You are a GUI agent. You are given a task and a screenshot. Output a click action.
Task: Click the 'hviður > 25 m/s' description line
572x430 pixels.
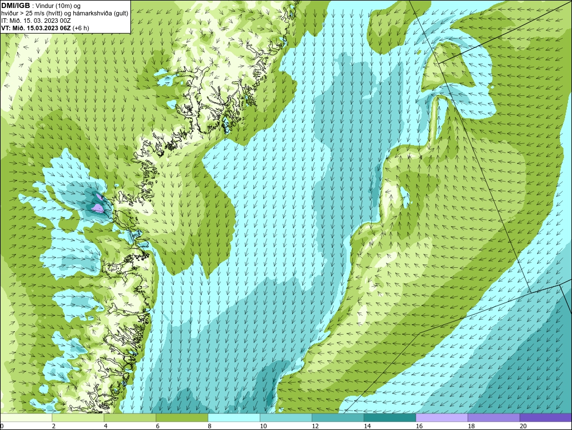pyautogui.click(x=65, y=13)
